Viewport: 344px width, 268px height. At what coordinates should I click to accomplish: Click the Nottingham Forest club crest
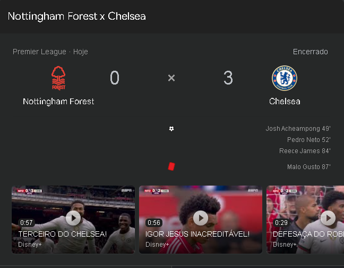click(58, 78)
